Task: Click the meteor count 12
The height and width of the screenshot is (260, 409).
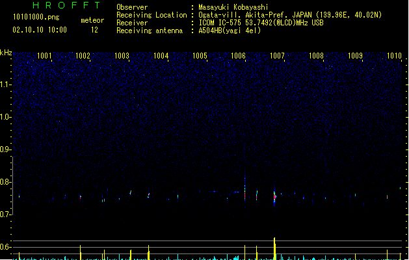Action: click(94, 30)
